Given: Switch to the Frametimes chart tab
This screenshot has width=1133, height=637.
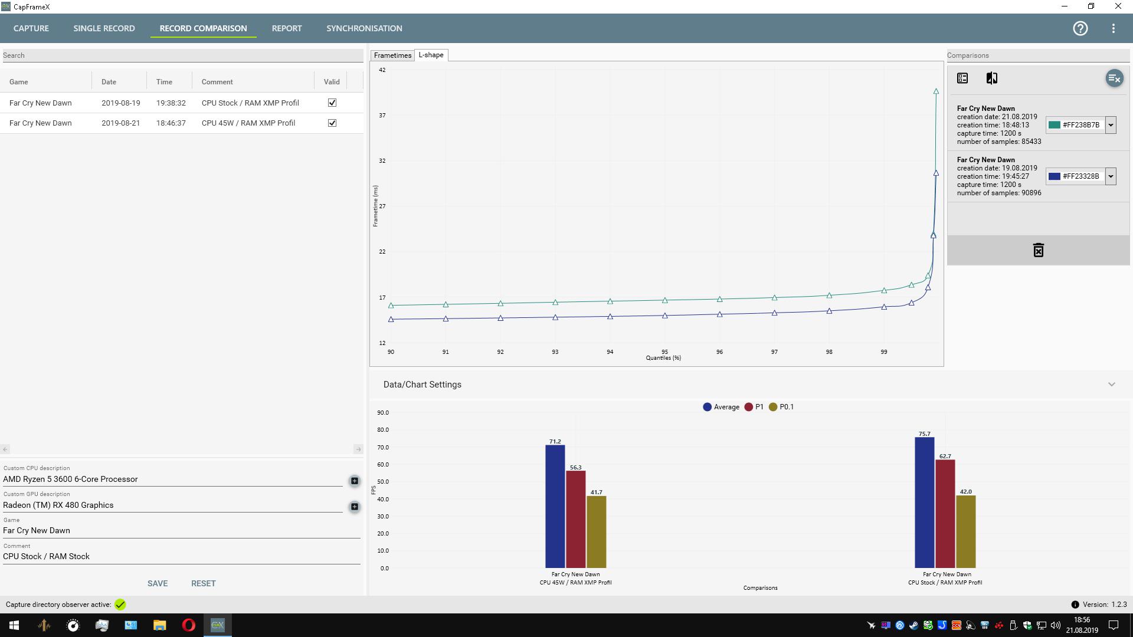Looking at the screenshot, I should click(x=392, y=55).
